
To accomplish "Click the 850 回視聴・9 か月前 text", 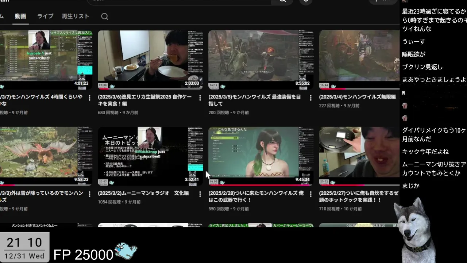I will 228,209.
